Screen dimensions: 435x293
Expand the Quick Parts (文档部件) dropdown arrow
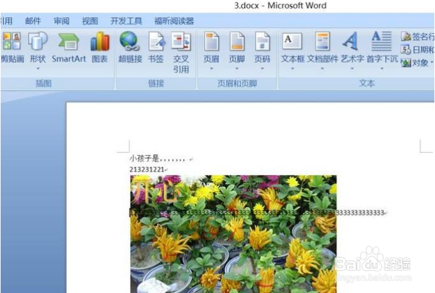(323, 68)
